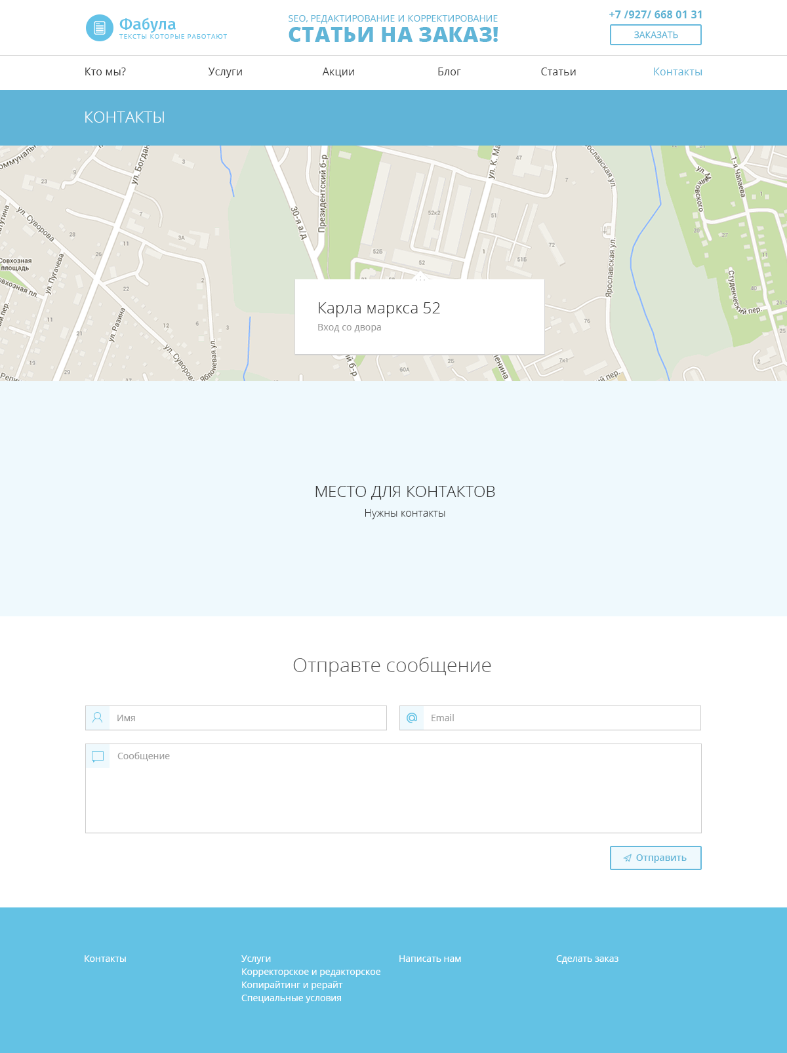The image size is (787, 1053).
Task: Open Статьи menu item
Action: [558, 72]
